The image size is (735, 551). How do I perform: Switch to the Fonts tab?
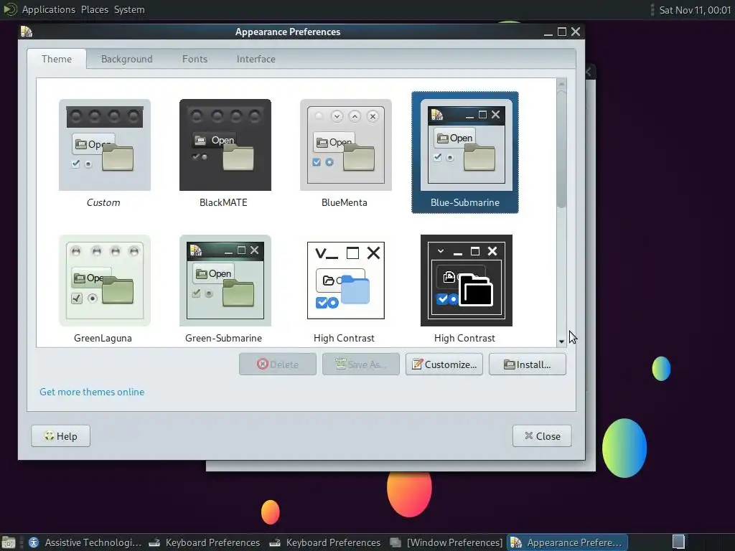[x=195, y=59]
